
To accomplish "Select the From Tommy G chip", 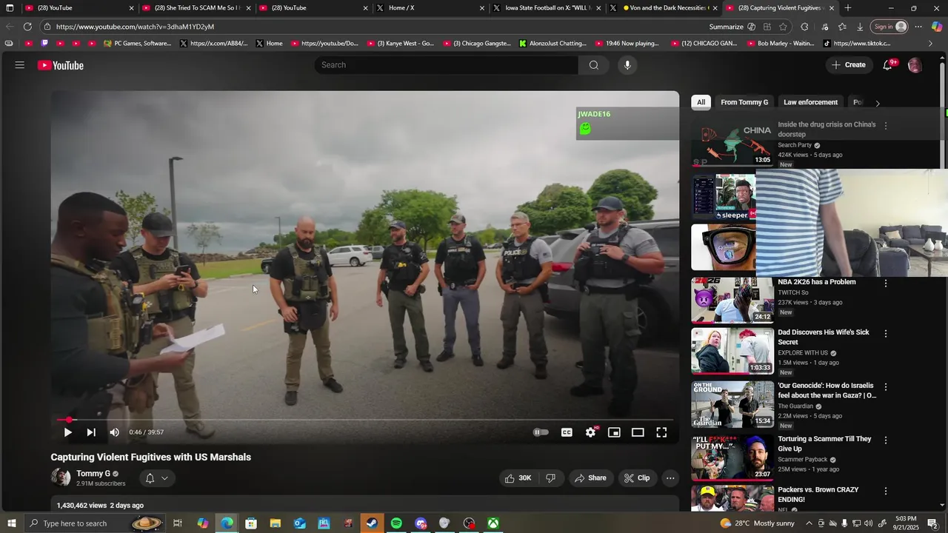I will [744, 102].
